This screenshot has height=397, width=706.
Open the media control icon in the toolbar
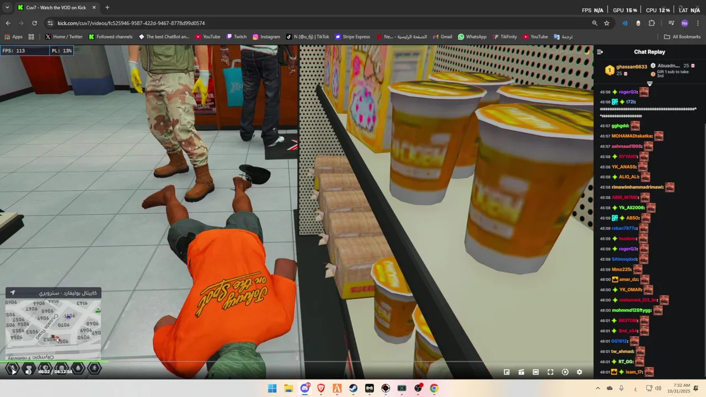671,23
